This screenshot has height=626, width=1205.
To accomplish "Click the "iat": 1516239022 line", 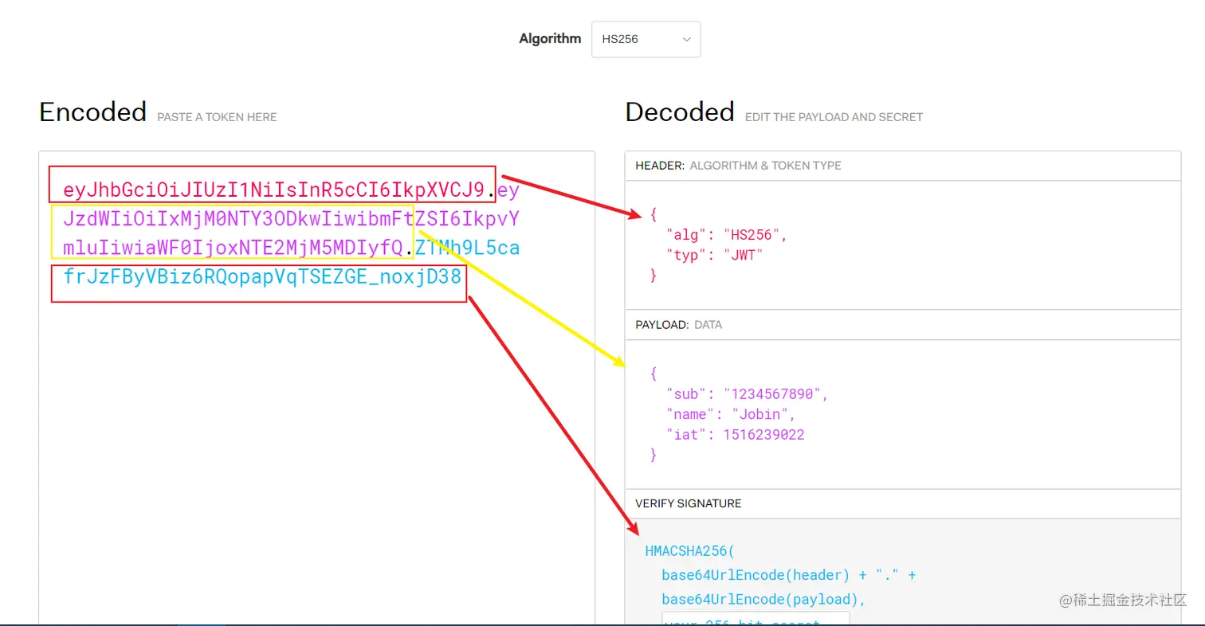I will pyautogui.click(x=736, y=435).
